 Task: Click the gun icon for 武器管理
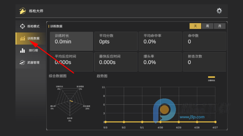[x=22, y=63]
